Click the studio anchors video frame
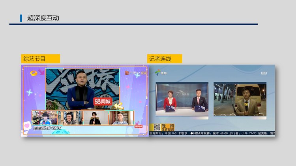 coord(182,99)
